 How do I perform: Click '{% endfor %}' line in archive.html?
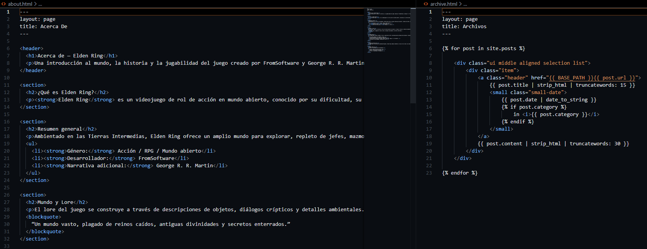pyautogui.click(x=460, y=173)
